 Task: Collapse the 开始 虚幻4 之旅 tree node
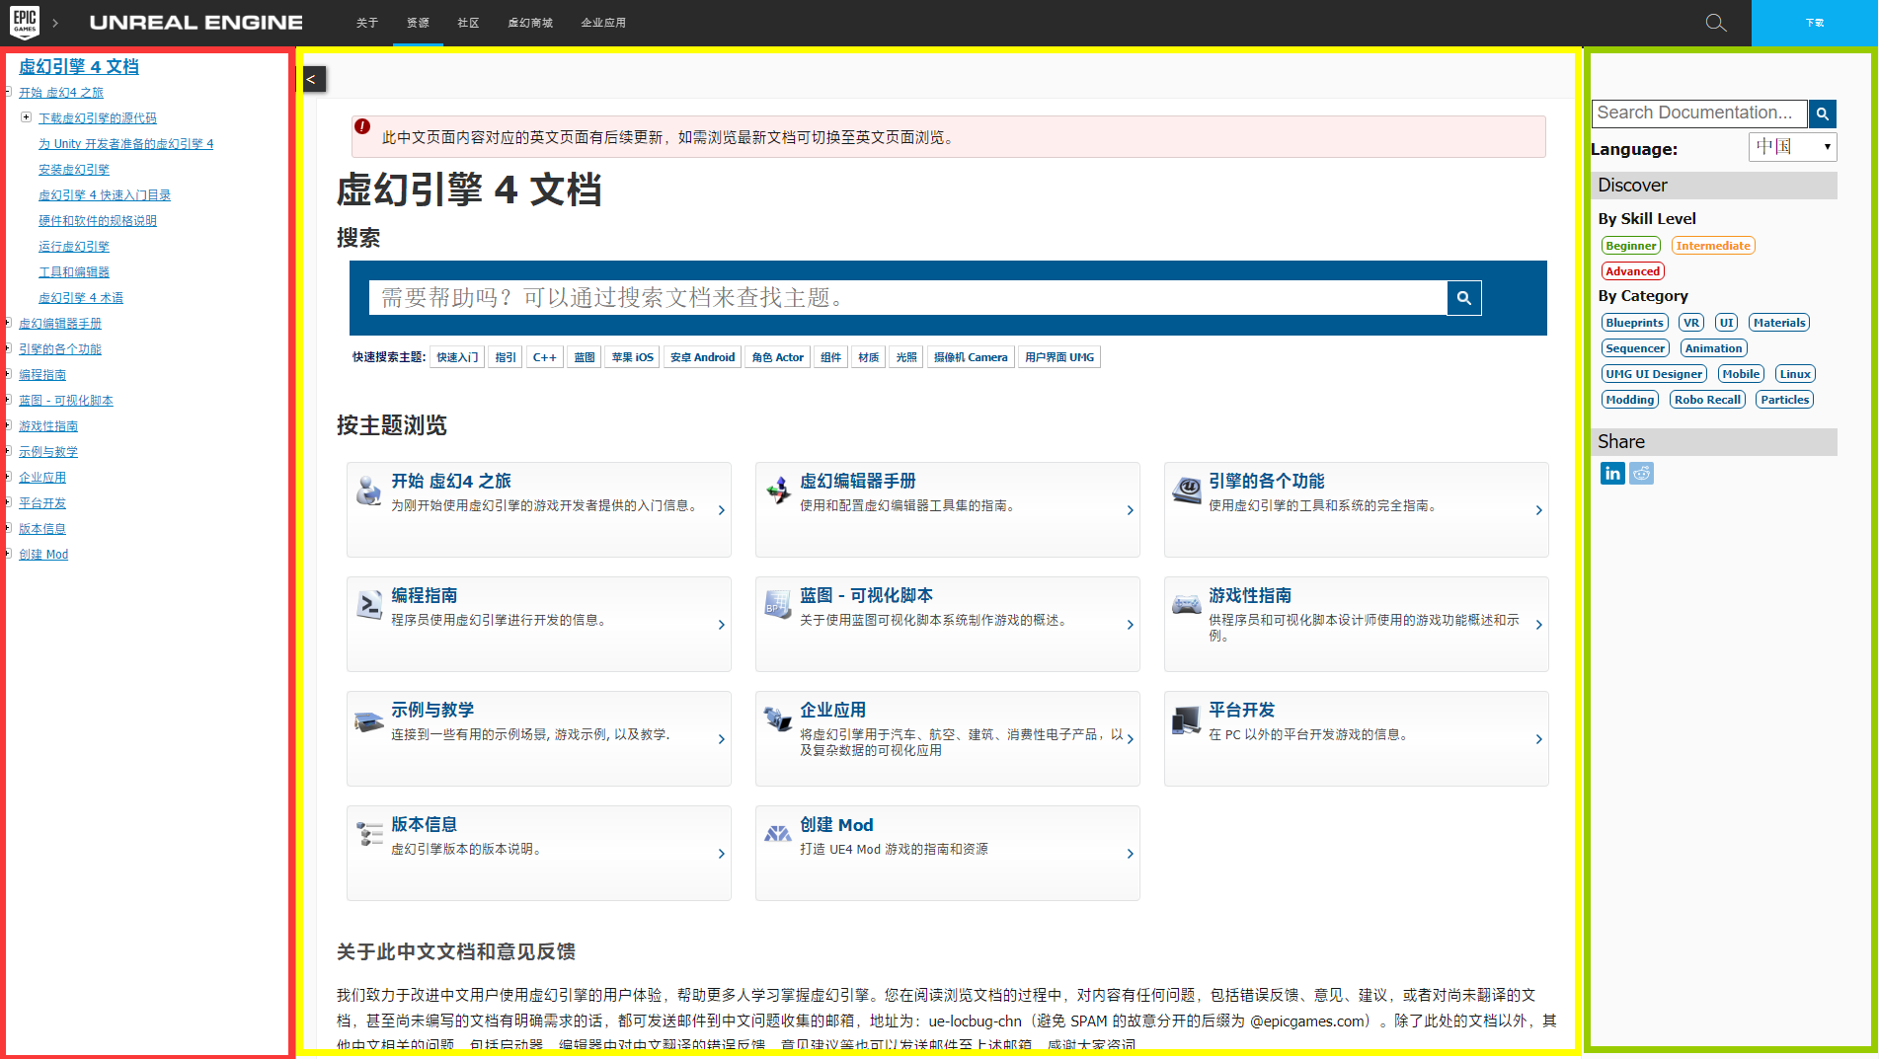click(x=8, y=92)
